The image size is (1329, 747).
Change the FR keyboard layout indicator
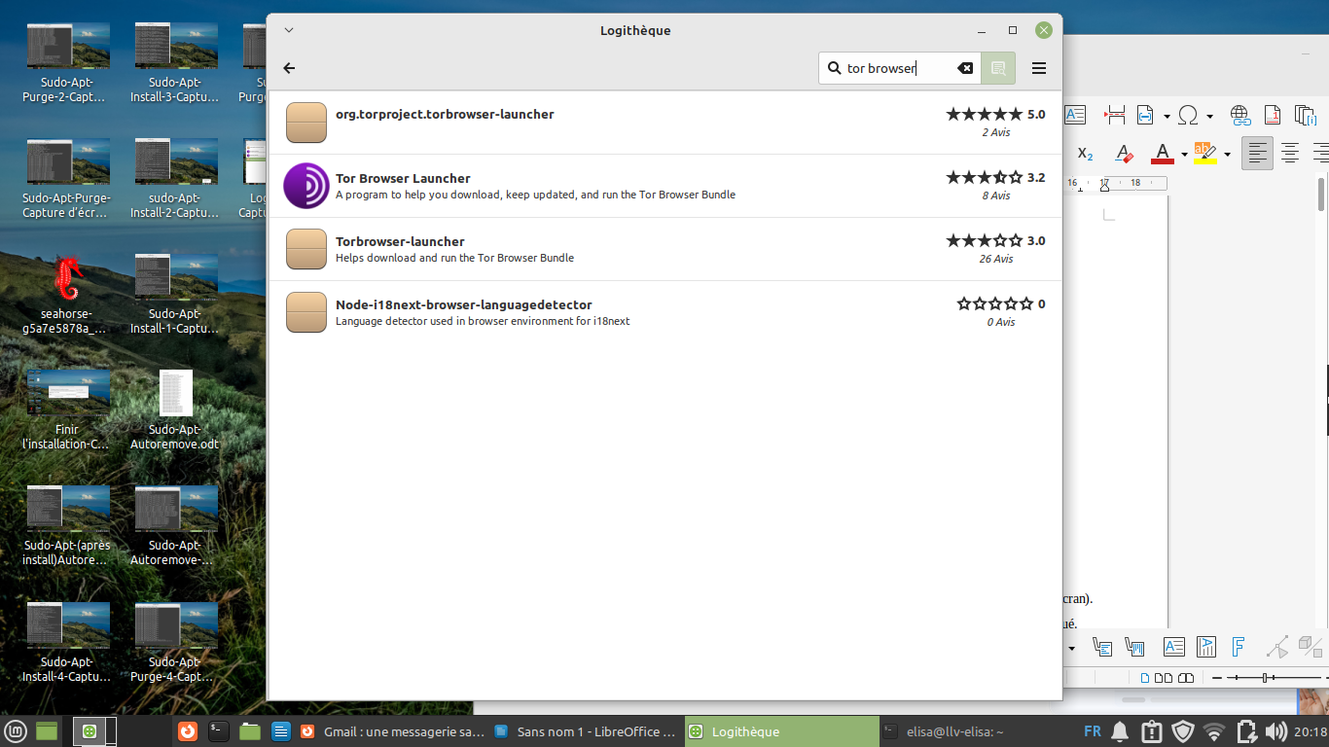1093,731
